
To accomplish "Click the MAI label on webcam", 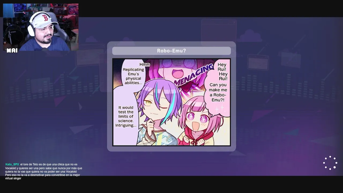I will [x=12, y=50].
